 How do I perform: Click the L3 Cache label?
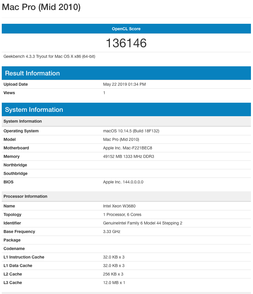click(13, 283)
